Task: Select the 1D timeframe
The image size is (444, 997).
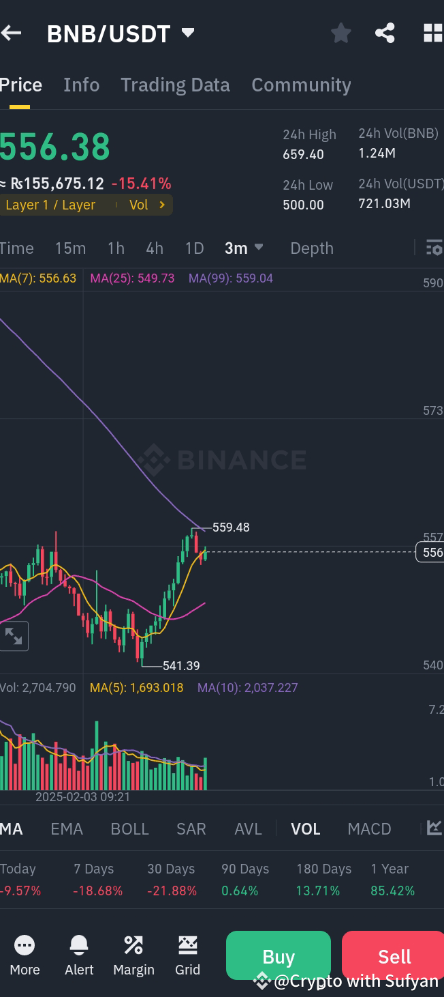Action: tap(194, 248)
